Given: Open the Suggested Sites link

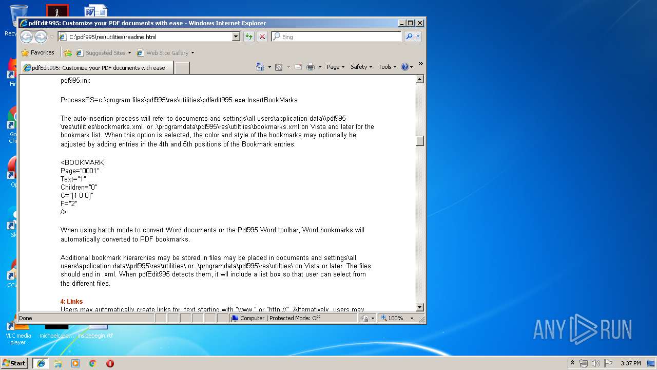Looking at the screenshot, I should 103,52.
